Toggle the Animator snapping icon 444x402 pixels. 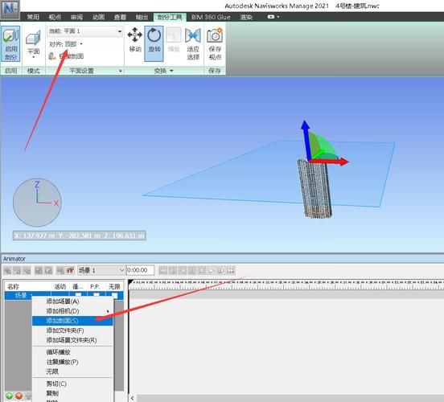click(x=70, y=270)
